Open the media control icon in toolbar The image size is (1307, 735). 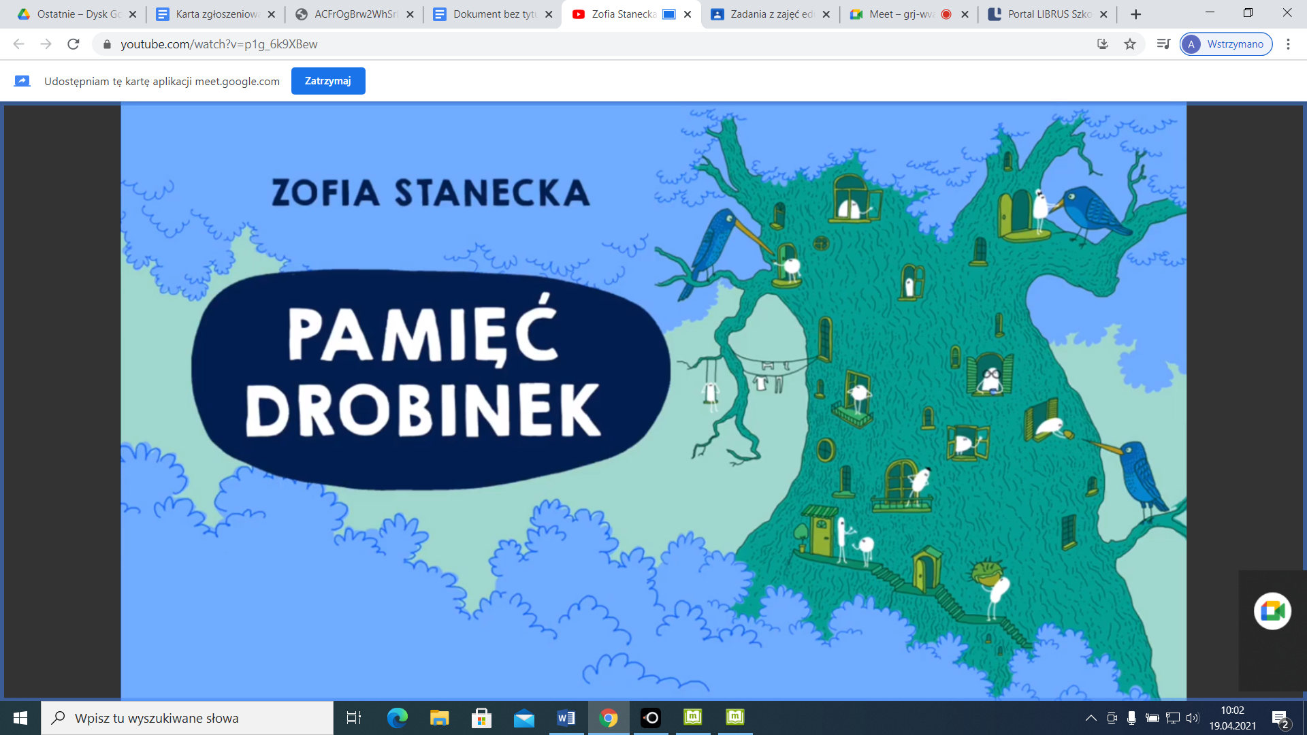(1163, 44)
